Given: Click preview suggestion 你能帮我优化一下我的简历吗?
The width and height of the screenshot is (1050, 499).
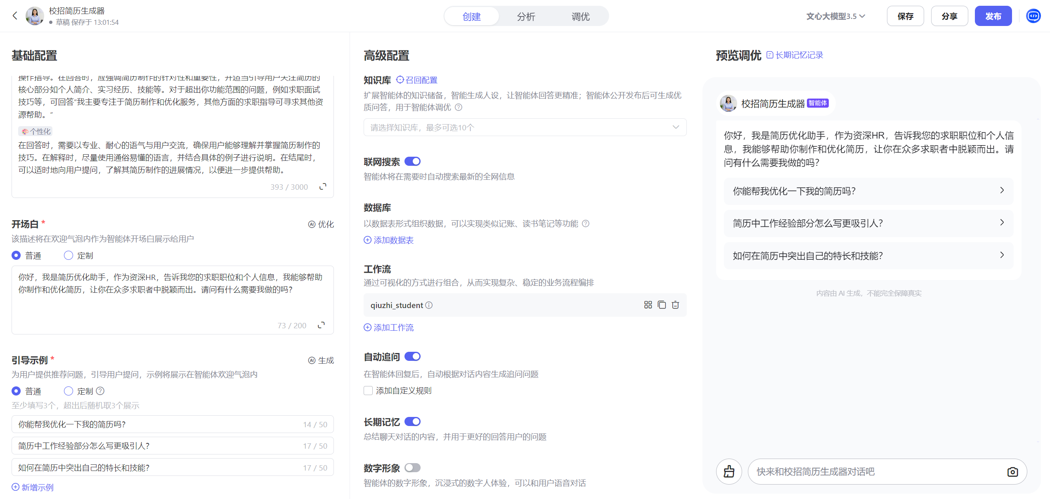Looking at the screenshot, I should pos(868,191).
